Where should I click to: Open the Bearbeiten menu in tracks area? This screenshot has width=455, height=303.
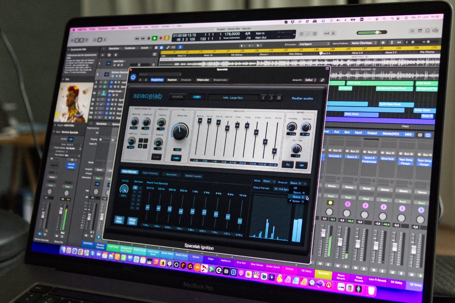pyautogui.click(x=115, y=48)
